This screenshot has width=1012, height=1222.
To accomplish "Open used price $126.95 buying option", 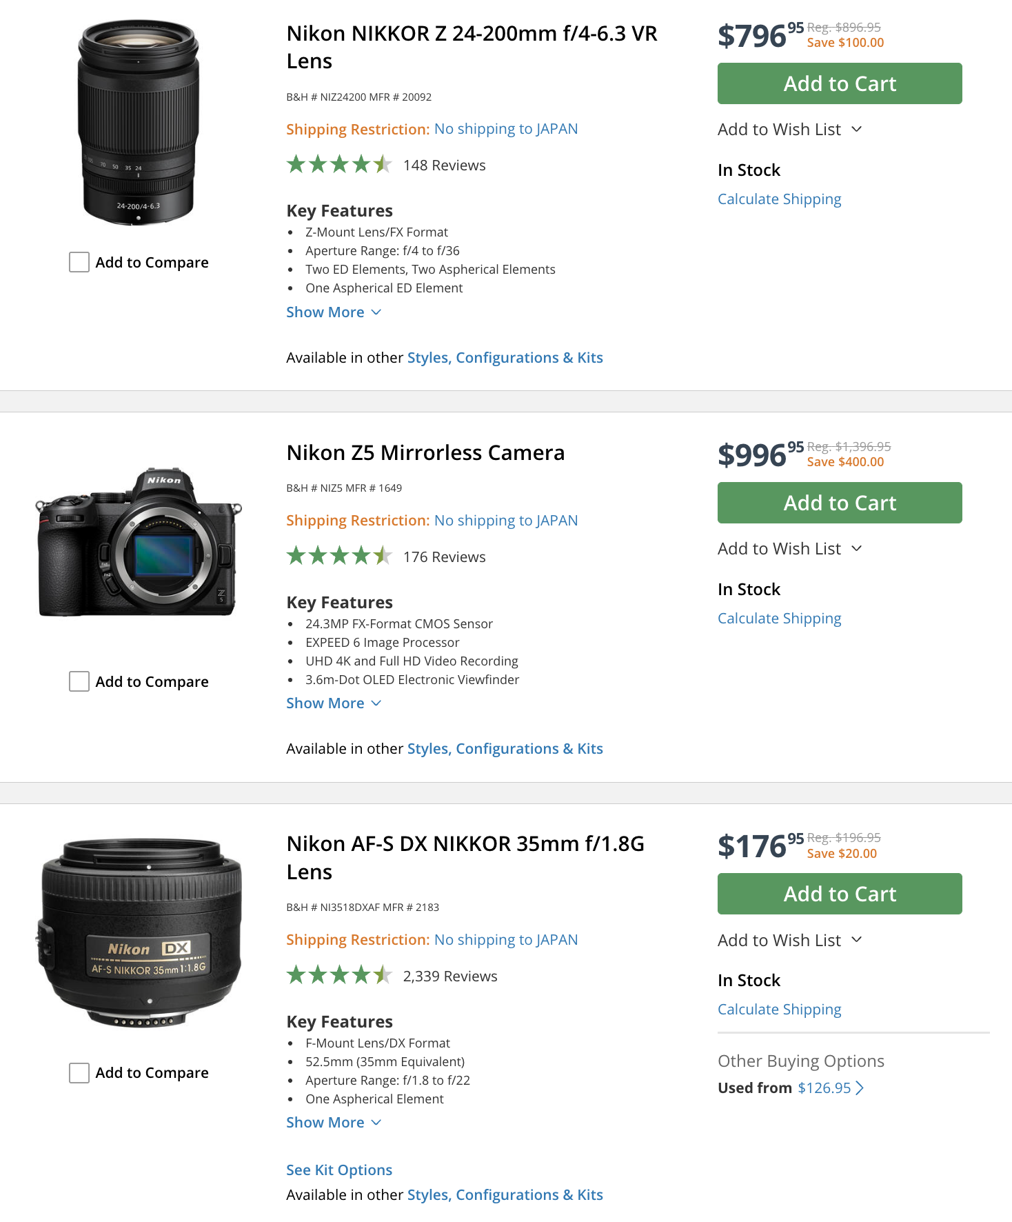I will tap(825, 1088).
